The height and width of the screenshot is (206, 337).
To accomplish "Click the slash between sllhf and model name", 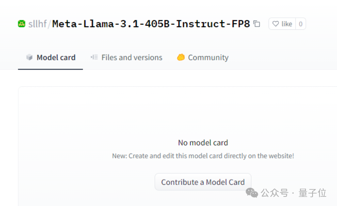I will (x=49, y=24).
